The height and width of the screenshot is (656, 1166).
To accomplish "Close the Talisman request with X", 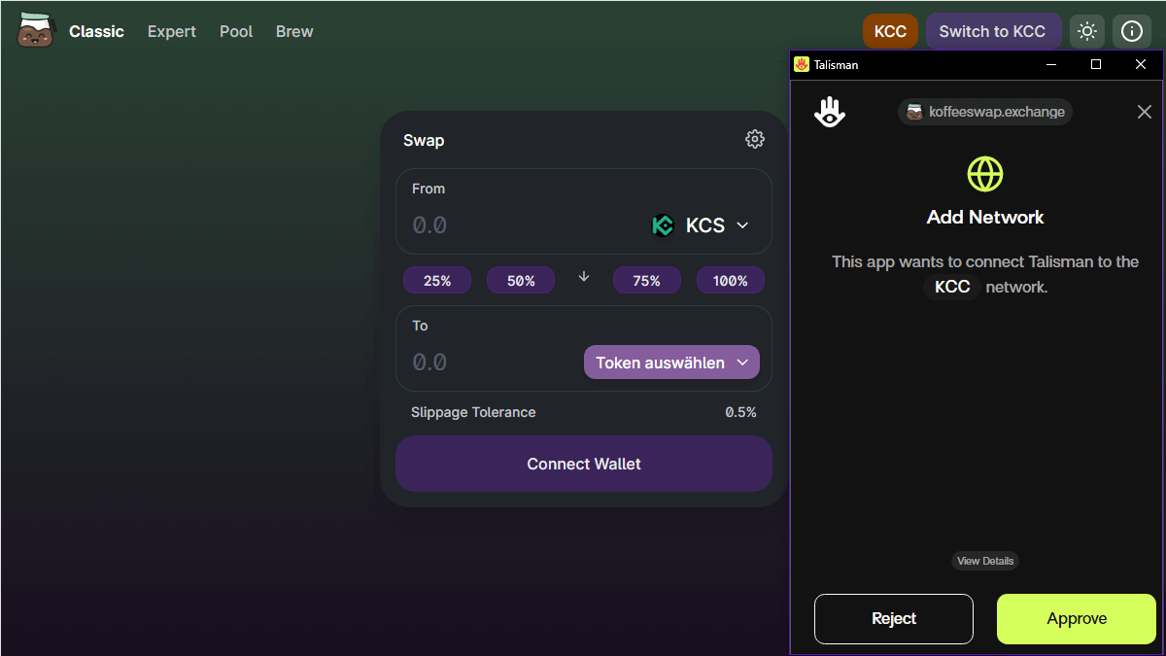I will (x=1144, y=113).
